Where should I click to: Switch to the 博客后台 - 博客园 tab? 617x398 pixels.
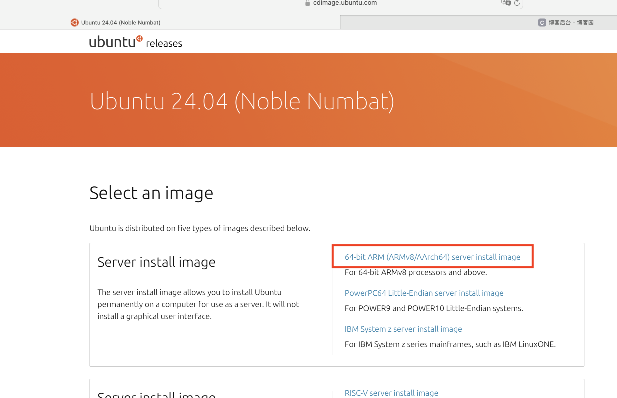pyautogui.click(x=570, y=23)
